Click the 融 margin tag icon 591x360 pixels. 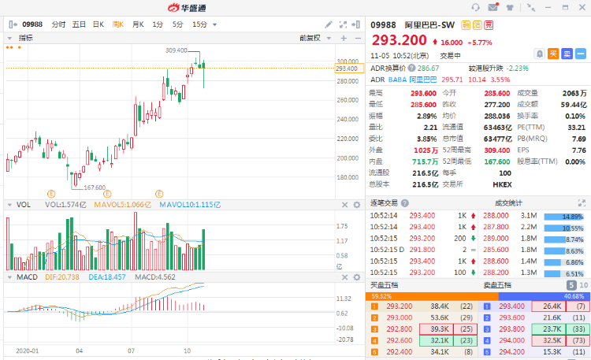(x=466, y=25)
